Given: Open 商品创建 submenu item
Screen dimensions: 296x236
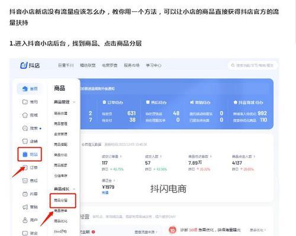Looking at the screenshot, I should (x=60, y=113).
